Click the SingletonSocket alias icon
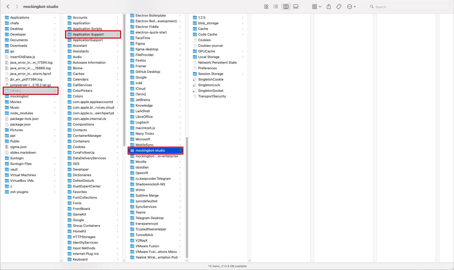 click(195, 91)
